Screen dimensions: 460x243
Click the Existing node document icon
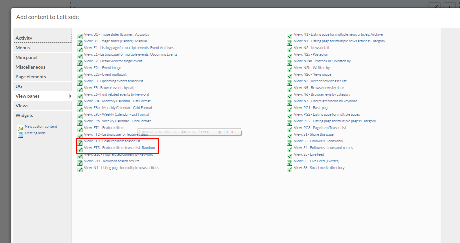click(21, 135)
